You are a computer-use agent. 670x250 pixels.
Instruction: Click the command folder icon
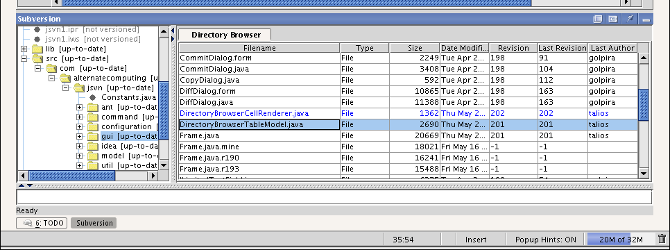(x=93, y=117)
